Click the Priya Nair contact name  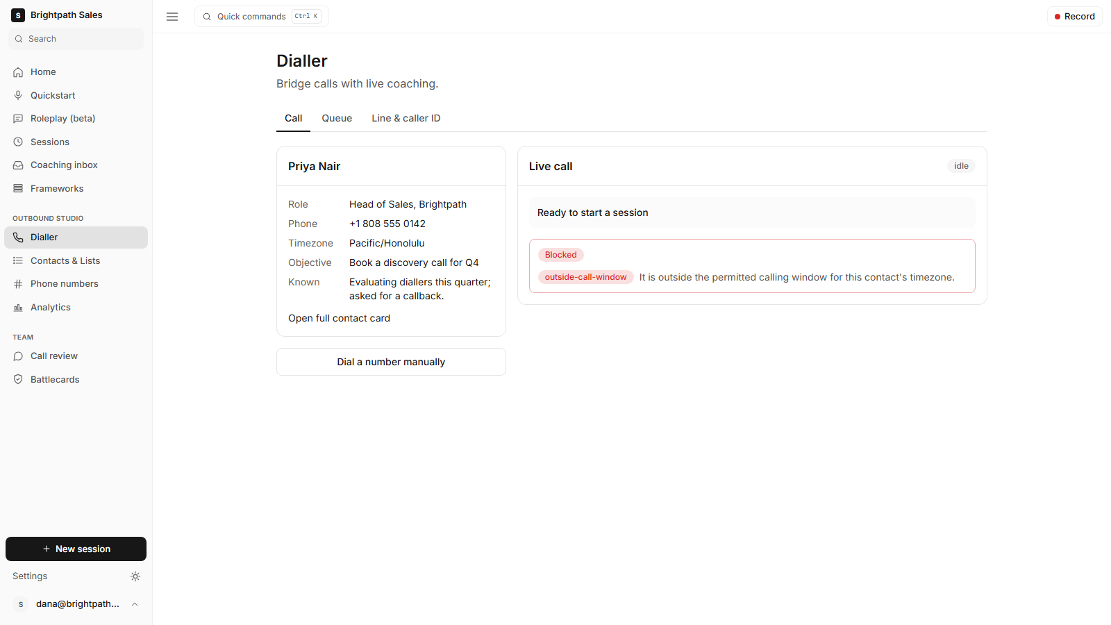pyautogui.click(x=315, y=166)
